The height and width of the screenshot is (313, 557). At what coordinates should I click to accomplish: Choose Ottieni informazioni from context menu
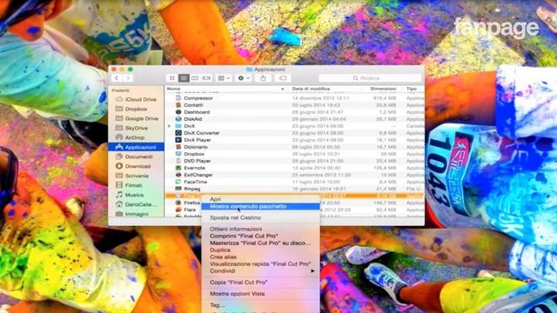pos(260,230)
